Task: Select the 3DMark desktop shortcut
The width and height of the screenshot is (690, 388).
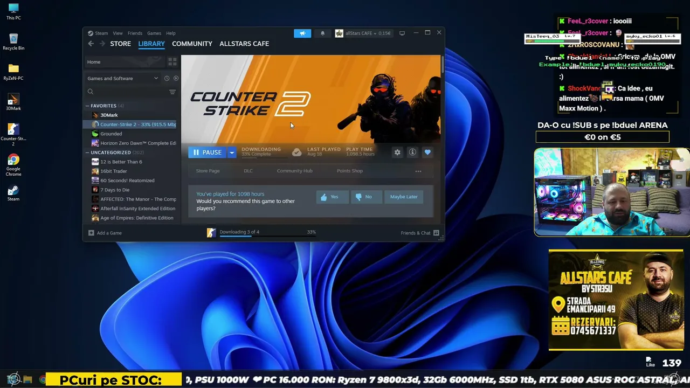Action: pos(13,102)
